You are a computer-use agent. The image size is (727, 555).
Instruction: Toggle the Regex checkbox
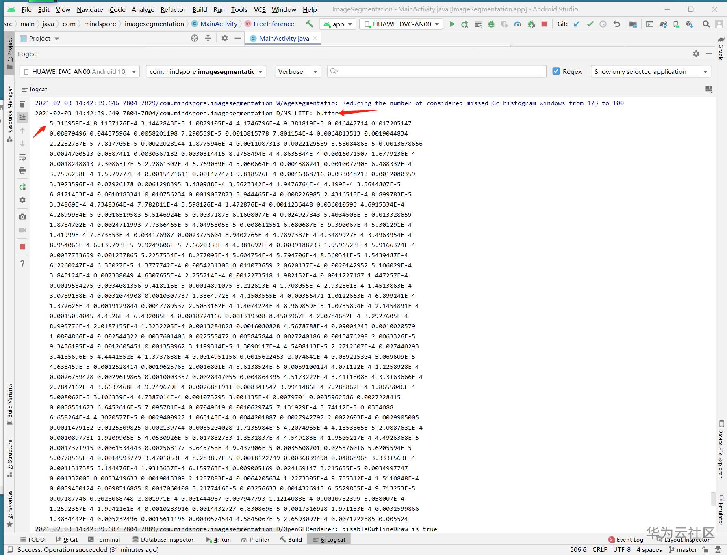point(556,71)
